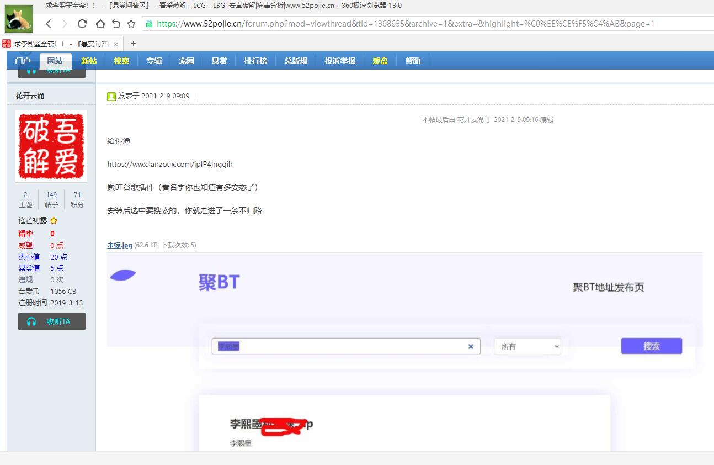
Task: Click the purple 搜索 button
Action: 651,346
